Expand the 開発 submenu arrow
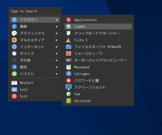 tap(57, 26)
